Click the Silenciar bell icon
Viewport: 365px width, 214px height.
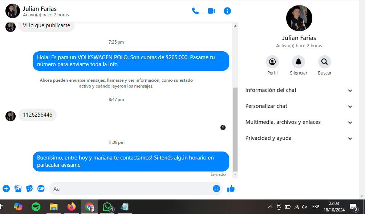[x=299, y=62]
